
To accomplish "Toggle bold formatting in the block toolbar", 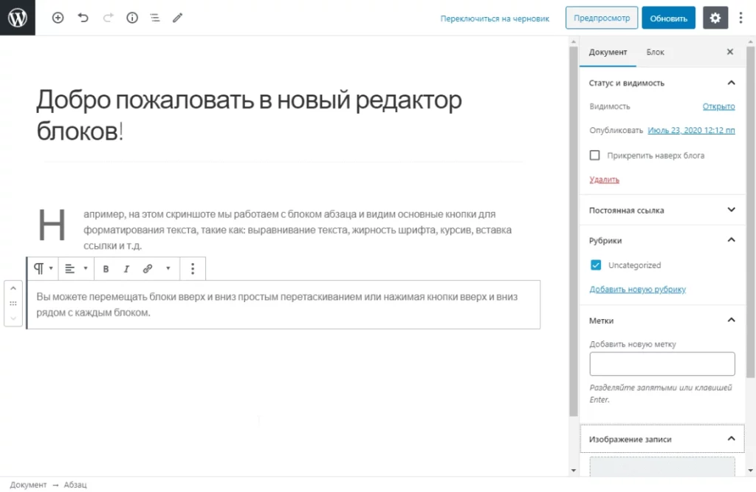I will 106,268.
